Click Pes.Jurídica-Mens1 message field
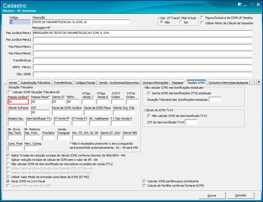The image size is (263, 202). click(x=143, y=33)
